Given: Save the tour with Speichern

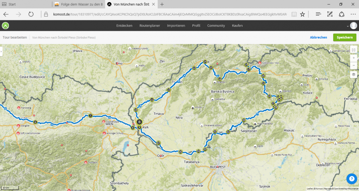Looking at the screenshot, I should click(x=345, y=37).
